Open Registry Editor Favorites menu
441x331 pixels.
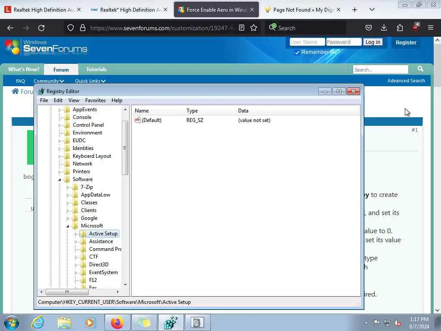tap(95, 100)
